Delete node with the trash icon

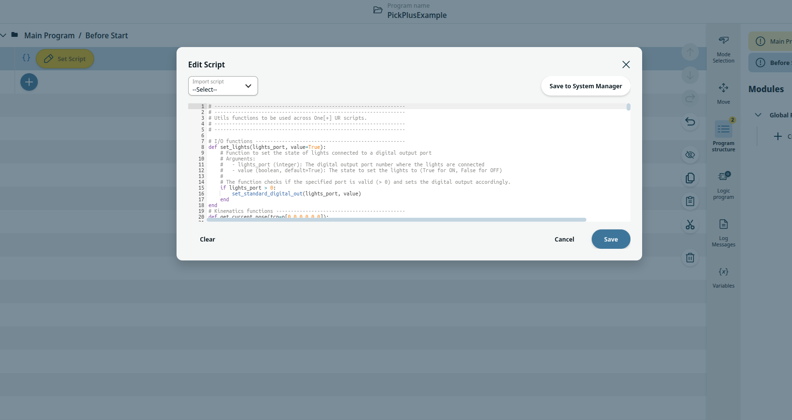[690, 258]
